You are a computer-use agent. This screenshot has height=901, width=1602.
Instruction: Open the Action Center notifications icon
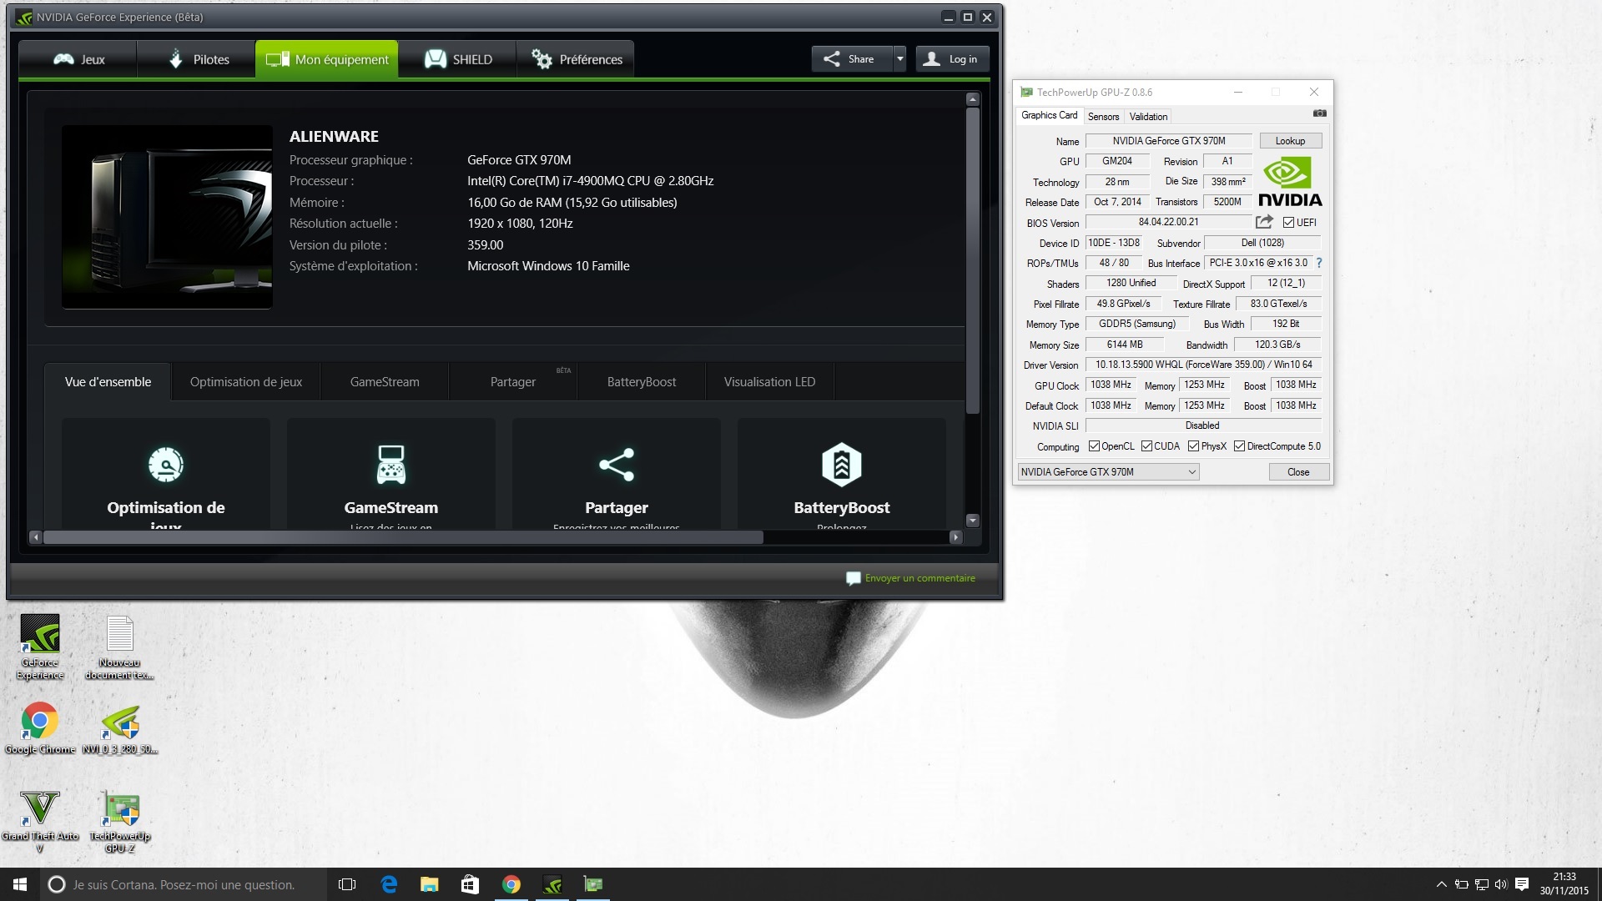click(1521, 884)
